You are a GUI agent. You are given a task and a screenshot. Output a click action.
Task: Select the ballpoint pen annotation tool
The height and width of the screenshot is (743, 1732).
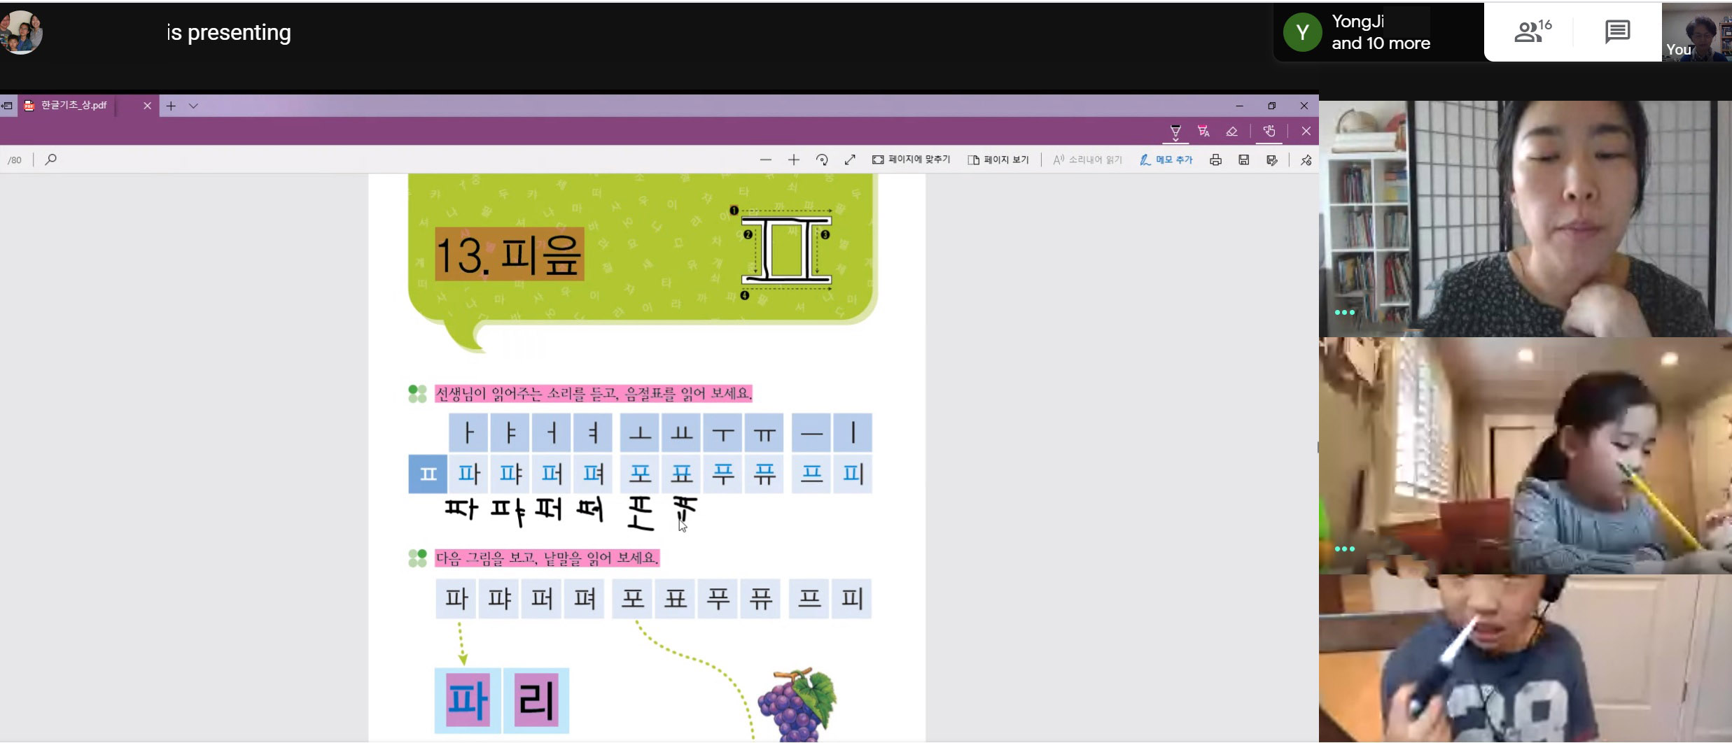1175,132
